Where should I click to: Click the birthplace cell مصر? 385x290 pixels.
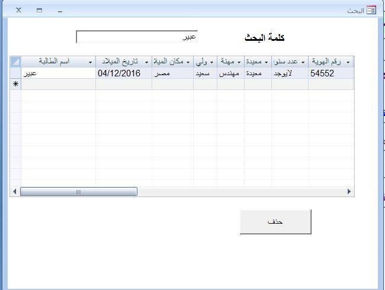click(x=172, y=73)
